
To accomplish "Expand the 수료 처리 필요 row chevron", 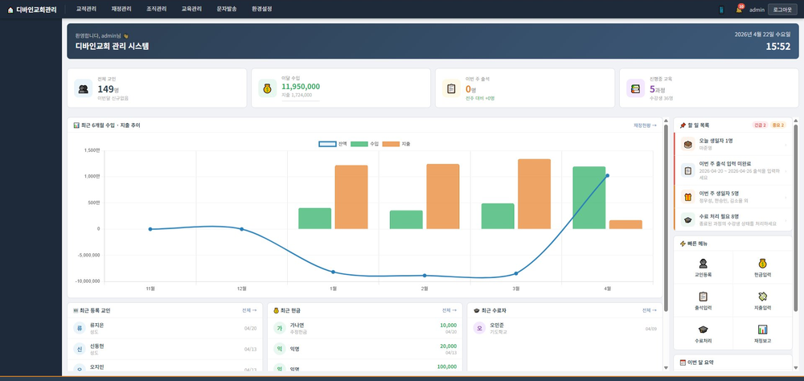I will pos(786,220).
